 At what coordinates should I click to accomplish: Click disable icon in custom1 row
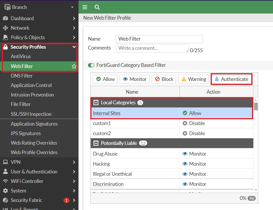click(185, 123)
